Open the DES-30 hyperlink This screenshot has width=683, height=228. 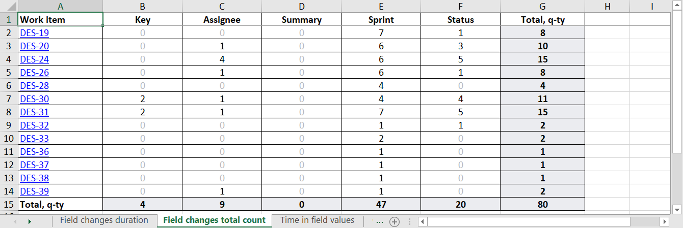click(34, 99)
